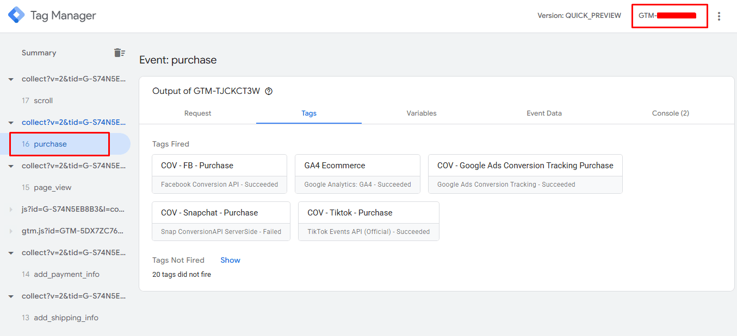
Task: Click the Version: QUICK_PREVIEW label
Action: (579, 16)
